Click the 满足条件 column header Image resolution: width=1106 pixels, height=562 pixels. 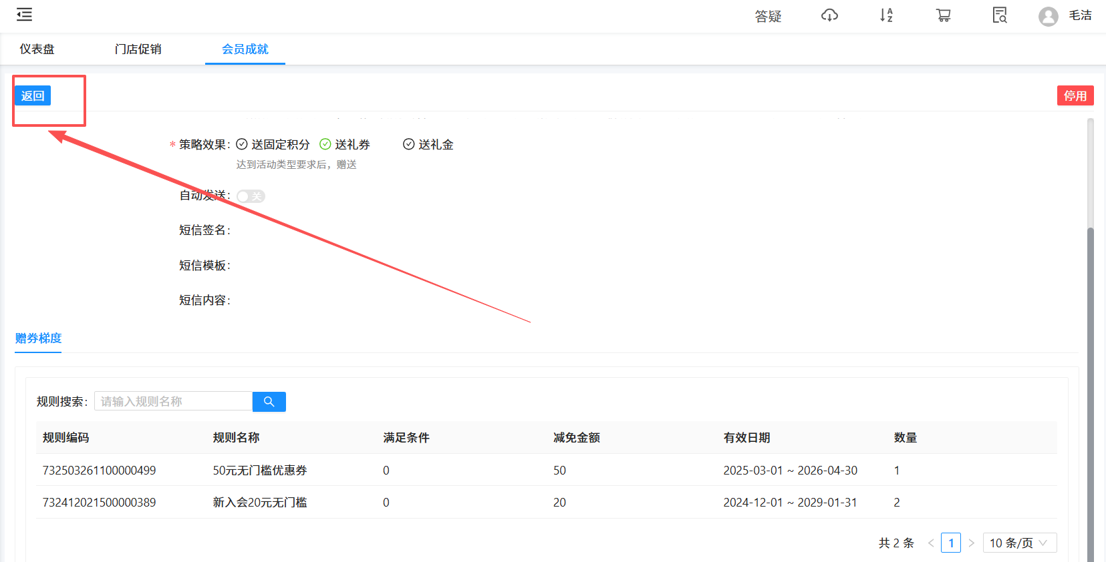[x=406, y=438]
